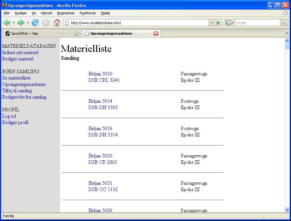Open the DSB DH 5305 link
This screenshot has height=221, width=291.
(103, 107)
